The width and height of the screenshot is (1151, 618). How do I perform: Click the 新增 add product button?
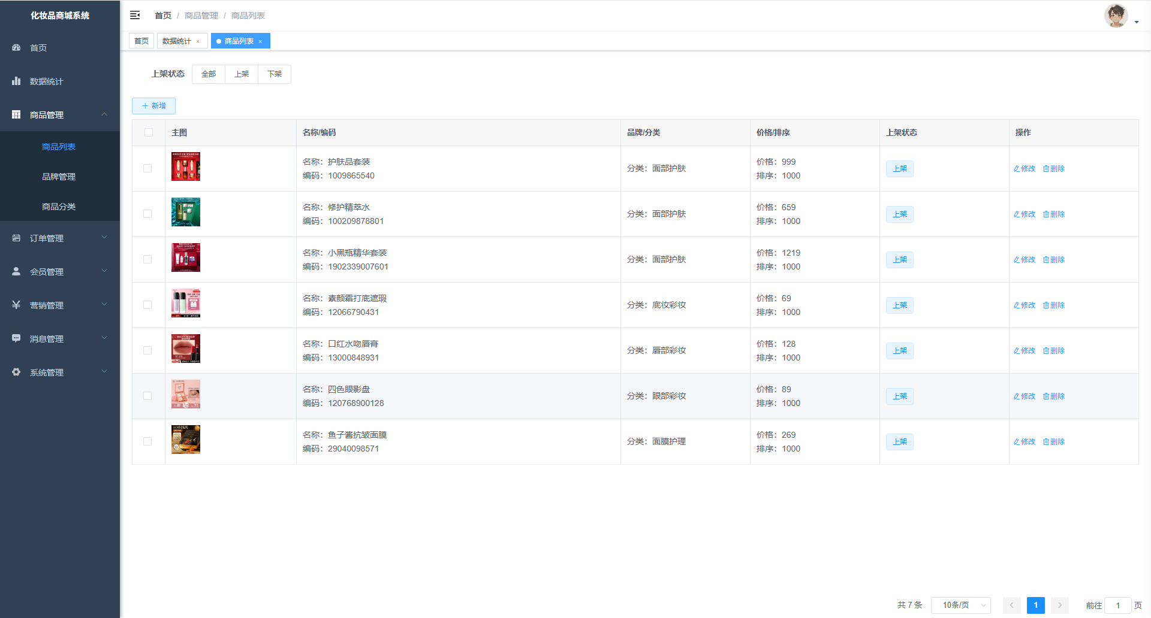coord(153,106)
